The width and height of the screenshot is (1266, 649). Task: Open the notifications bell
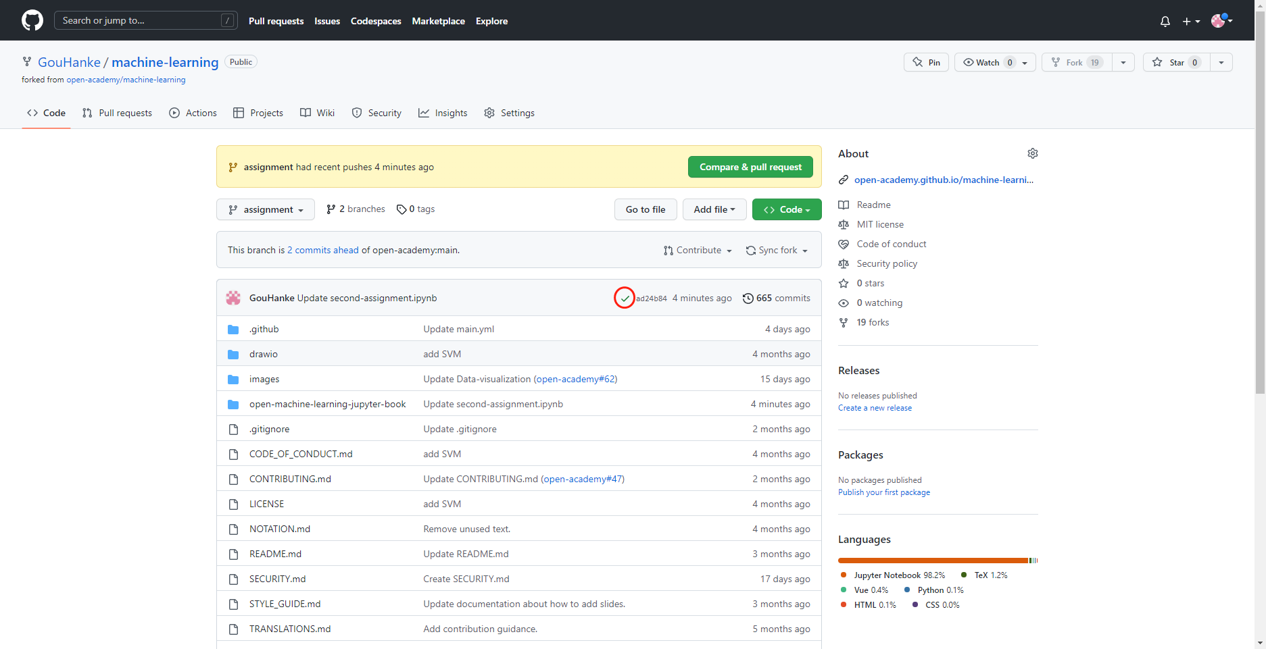click(x=1165, y=21)
